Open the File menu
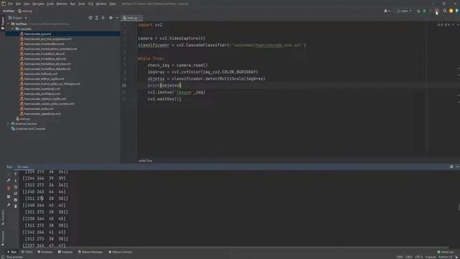Image resolution: width=460 pixels, height=259 pixels. [11, 4]
